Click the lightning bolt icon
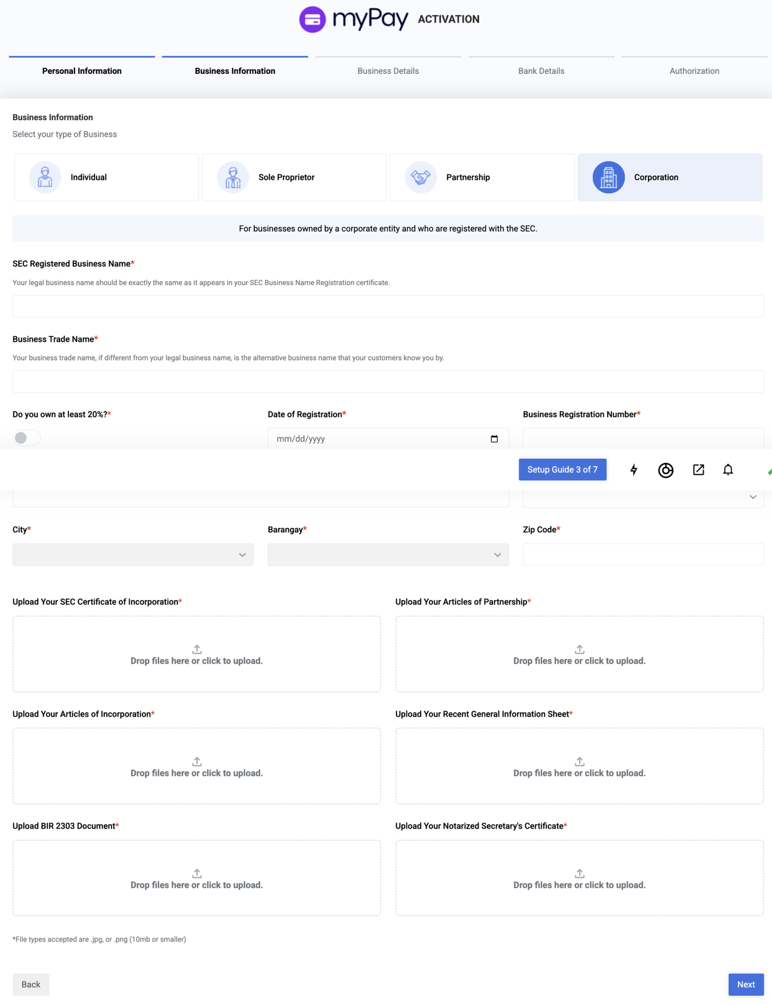 pos(634,470)
